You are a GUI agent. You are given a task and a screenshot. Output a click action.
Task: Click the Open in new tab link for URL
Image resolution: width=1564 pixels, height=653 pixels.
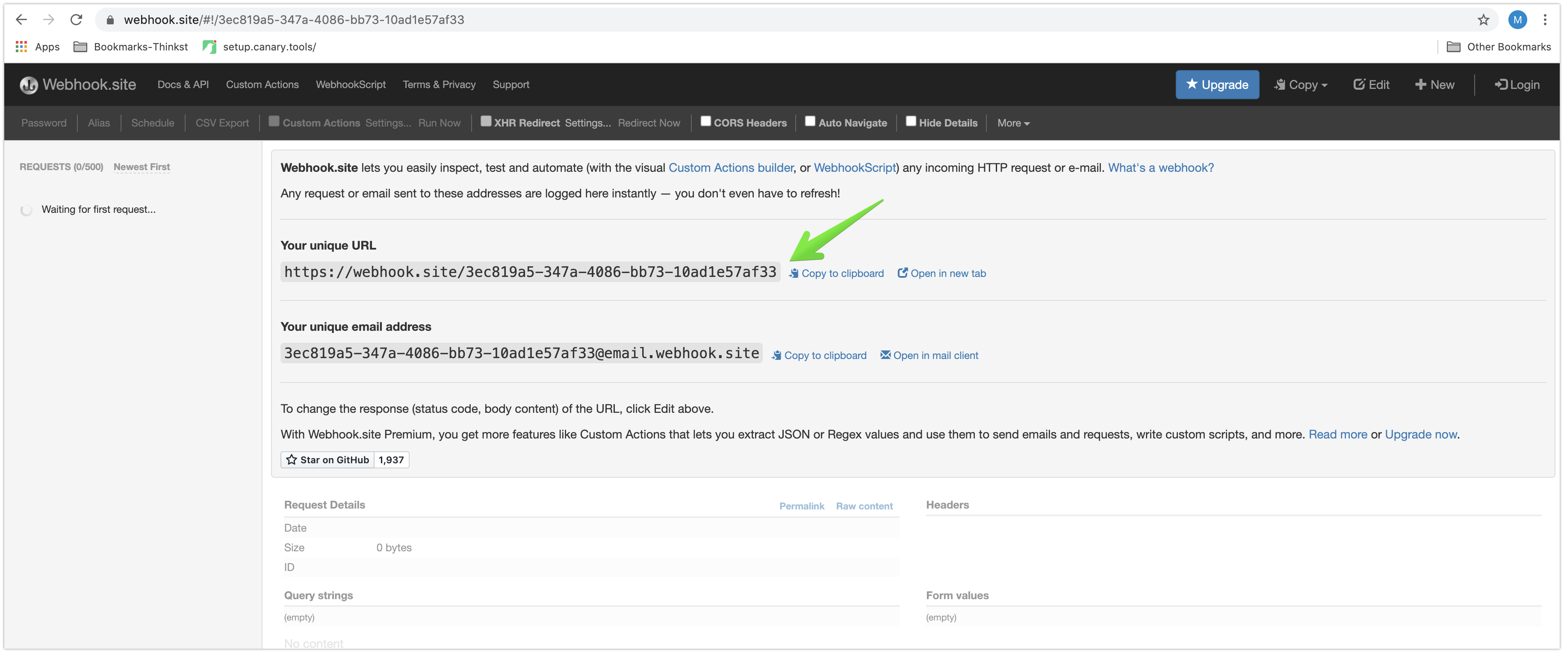(x=941, y=273)
